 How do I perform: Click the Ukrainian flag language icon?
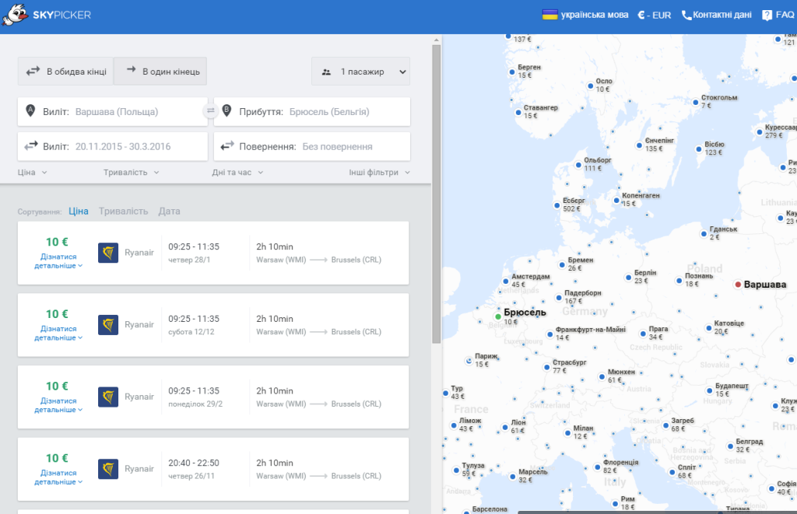(x=550, y=15)
